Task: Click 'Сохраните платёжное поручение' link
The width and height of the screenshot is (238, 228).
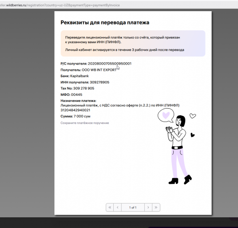Action: pos(85,123)
